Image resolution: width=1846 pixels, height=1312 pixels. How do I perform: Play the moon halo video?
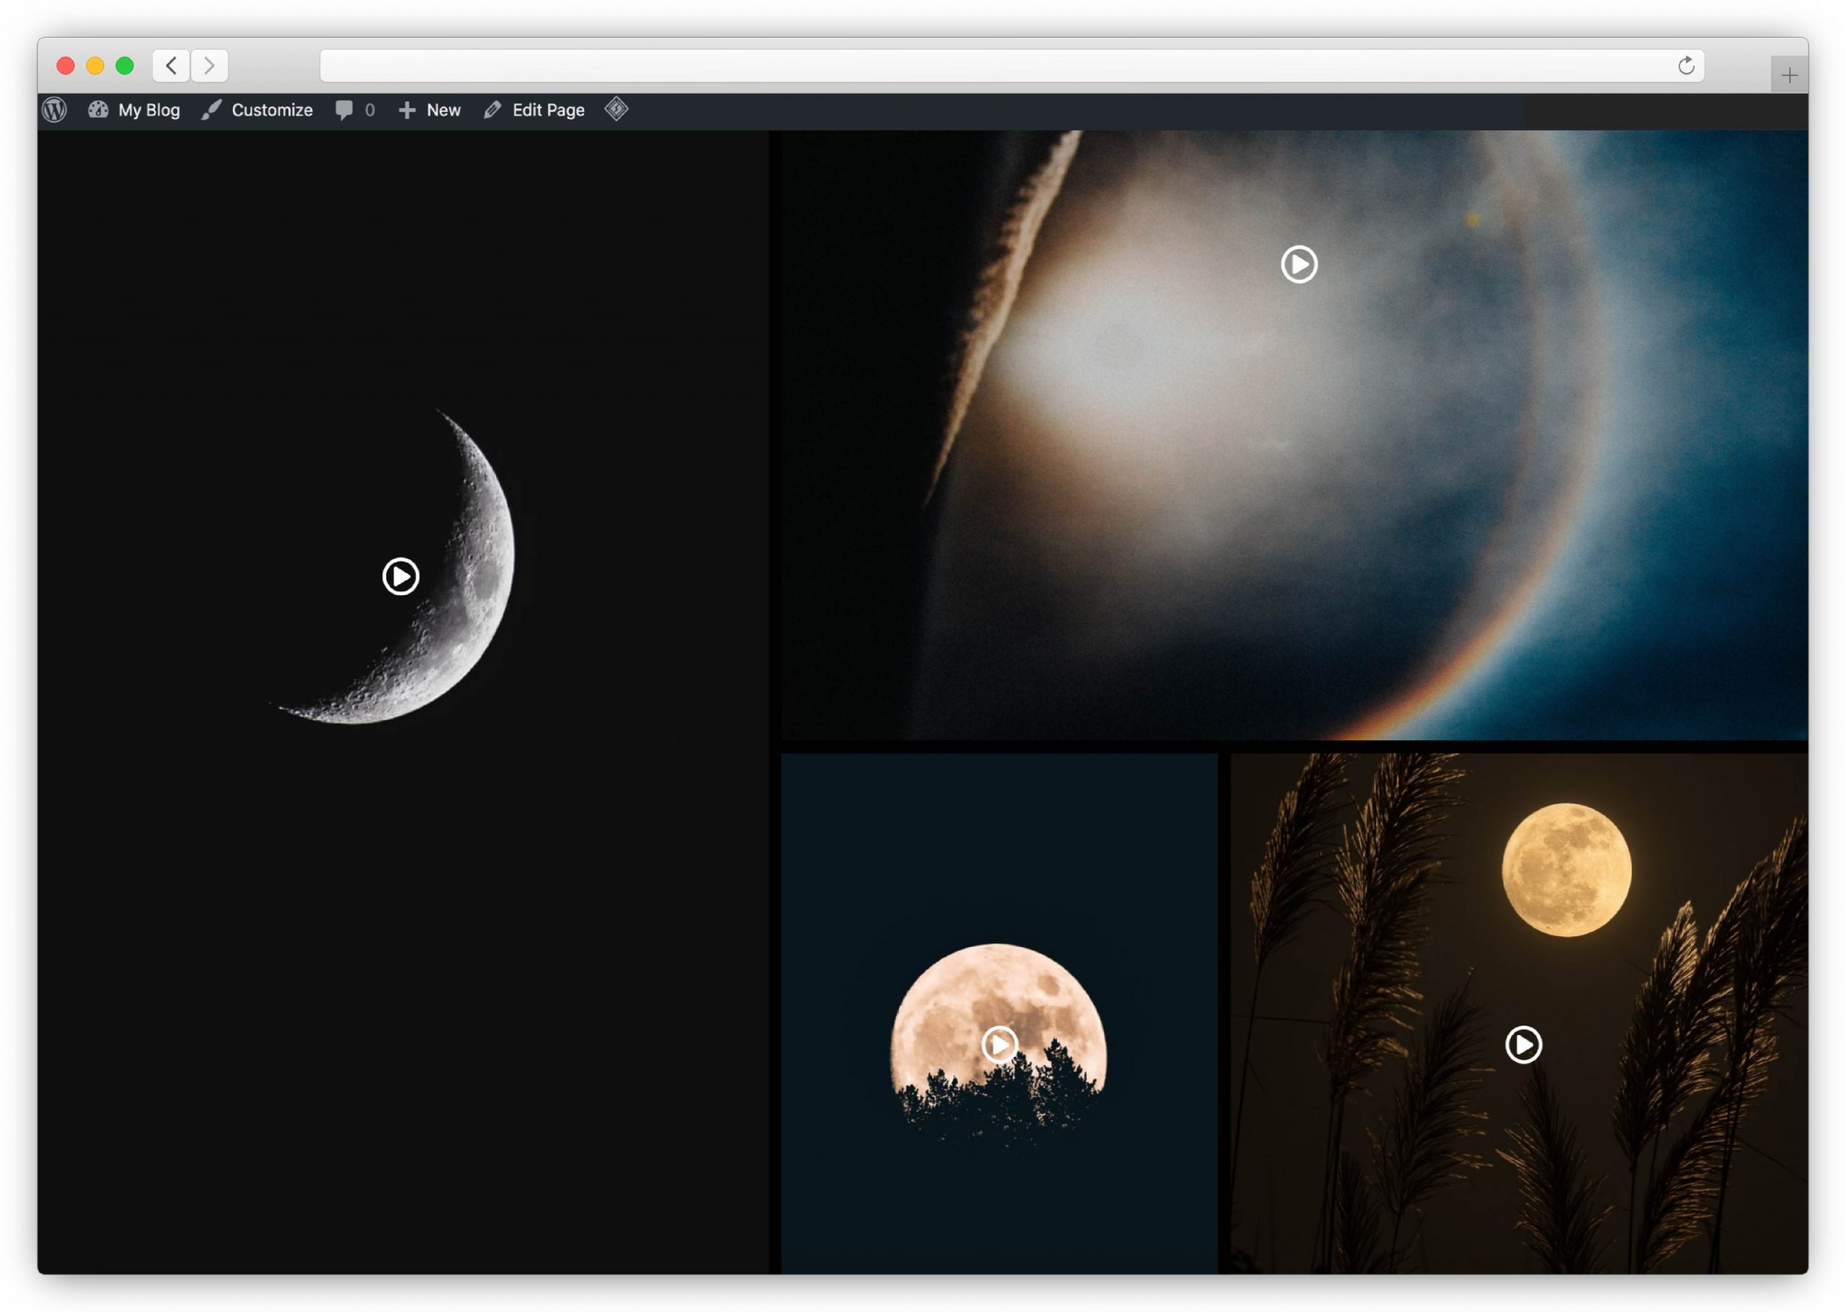tap(1299, 264)
